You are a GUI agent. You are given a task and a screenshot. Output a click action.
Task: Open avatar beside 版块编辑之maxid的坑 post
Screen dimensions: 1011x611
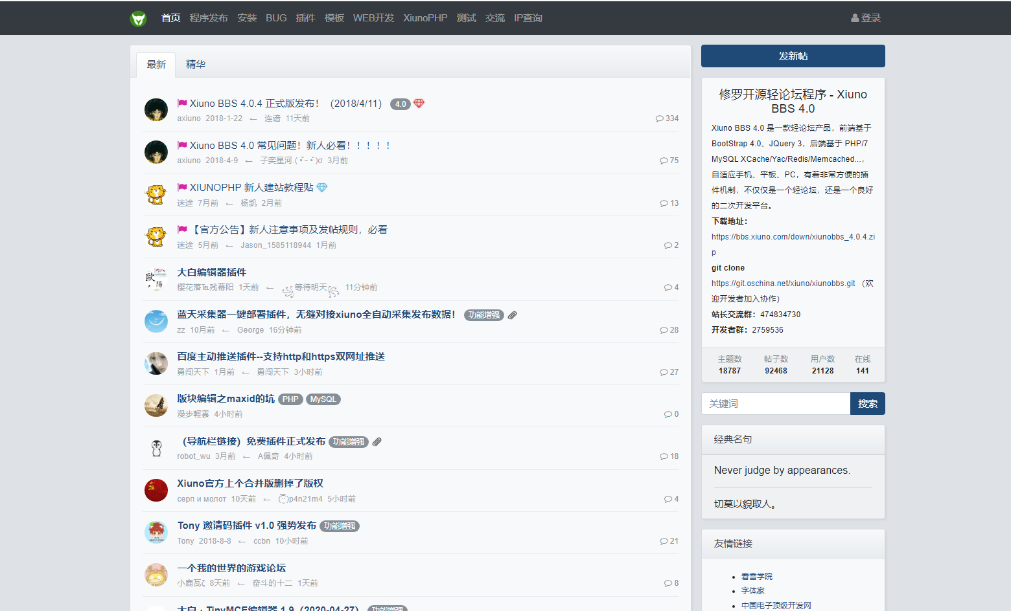click(x=156, y=406)
